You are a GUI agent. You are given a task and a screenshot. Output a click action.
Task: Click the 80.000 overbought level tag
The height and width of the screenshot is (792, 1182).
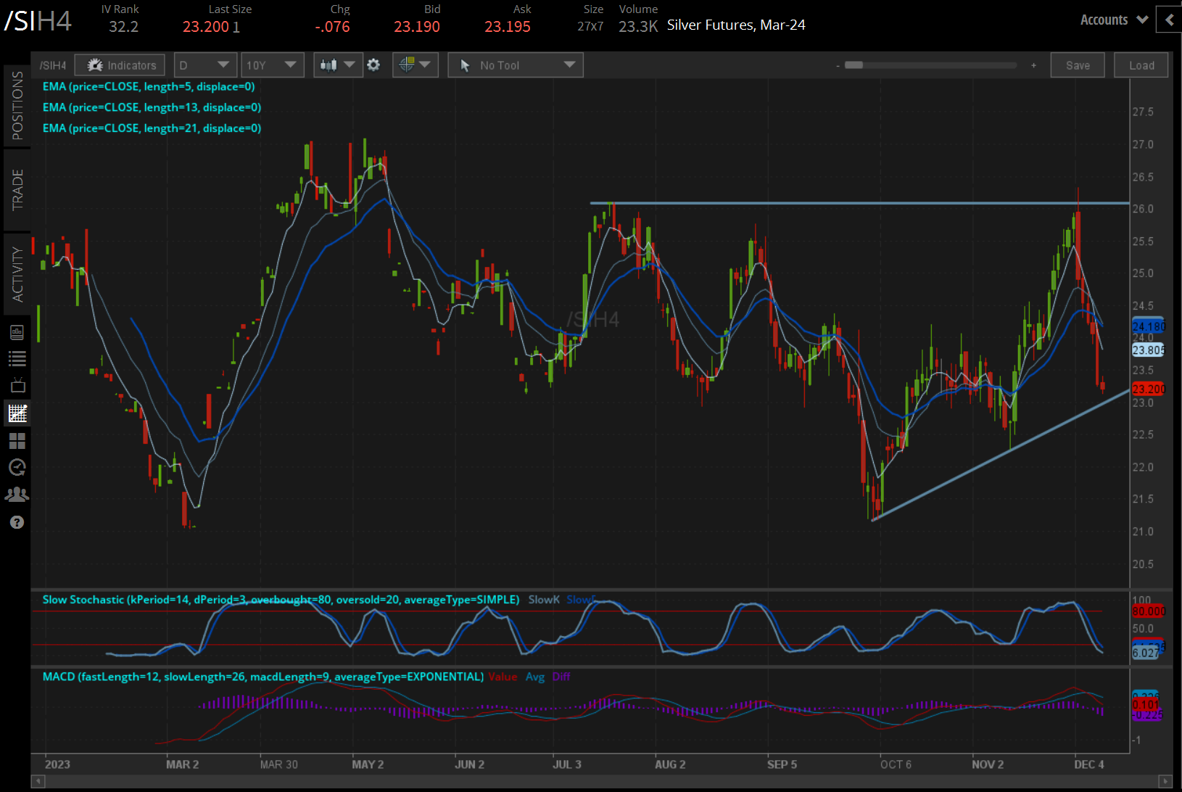[1149, 611]
